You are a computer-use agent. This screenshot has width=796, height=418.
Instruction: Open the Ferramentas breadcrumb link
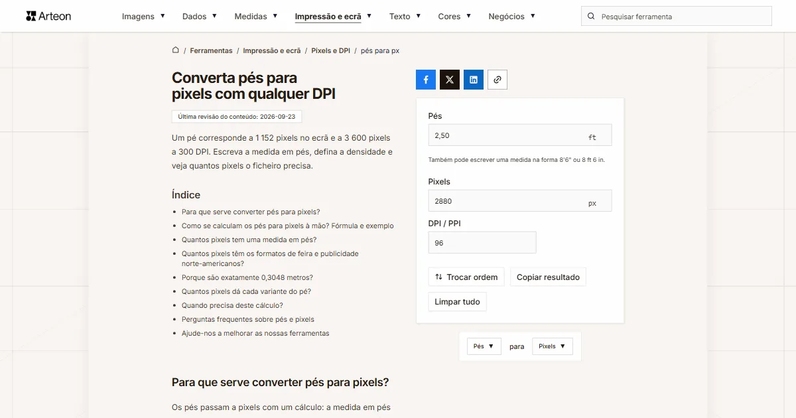pos(211,50)
